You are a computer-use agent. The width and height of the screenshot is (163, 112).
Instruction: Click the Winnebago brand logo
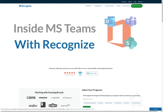click(x=43, y=98)
